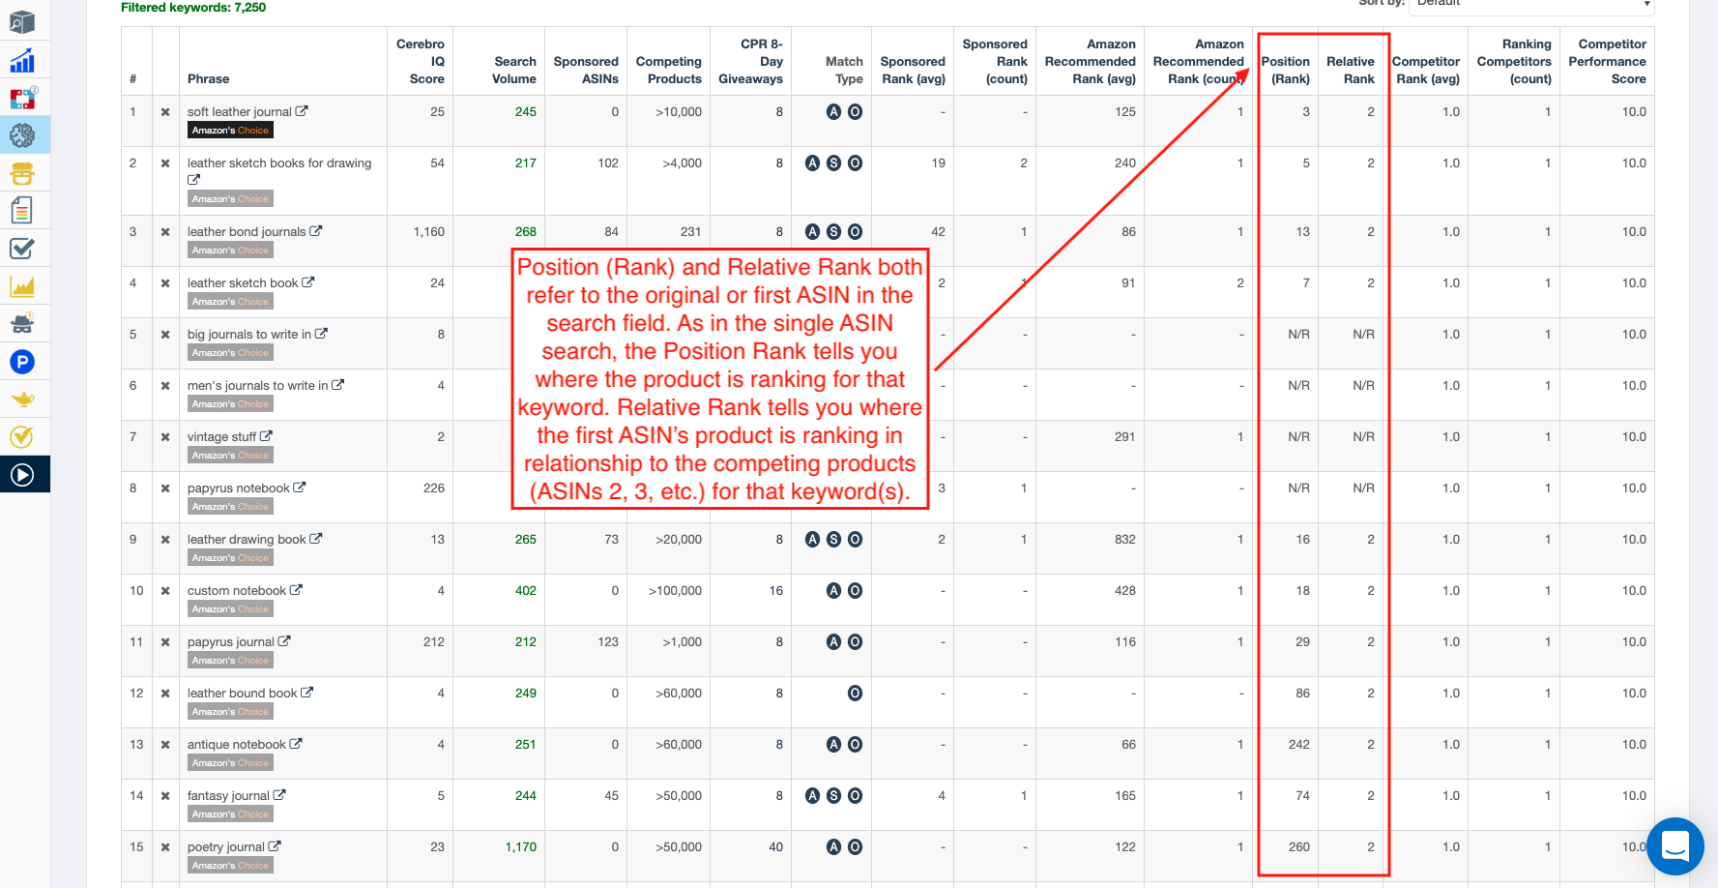
Task: Open the live chat widget bubble
Action: (x=1674, y=846)
